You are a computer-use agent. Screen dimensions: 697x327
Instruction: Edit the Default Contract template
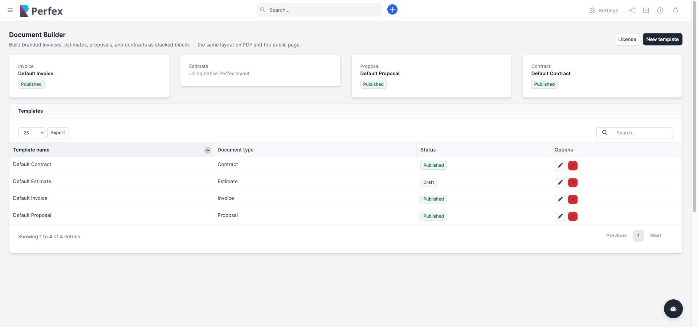pyautogui.click(x=560, y=165)
